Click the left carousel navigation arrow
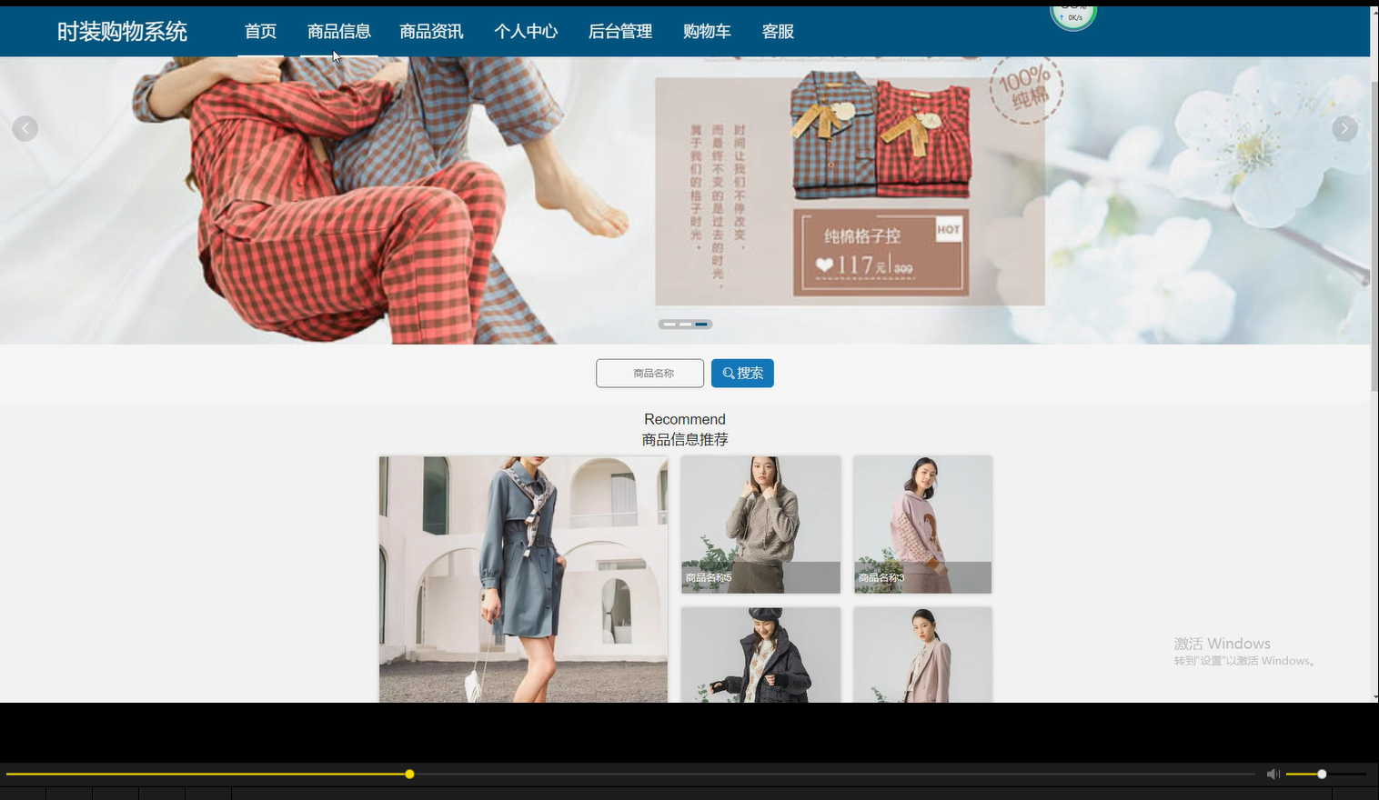This screenshot has width=1379, height=800. [x=25, y=128]
